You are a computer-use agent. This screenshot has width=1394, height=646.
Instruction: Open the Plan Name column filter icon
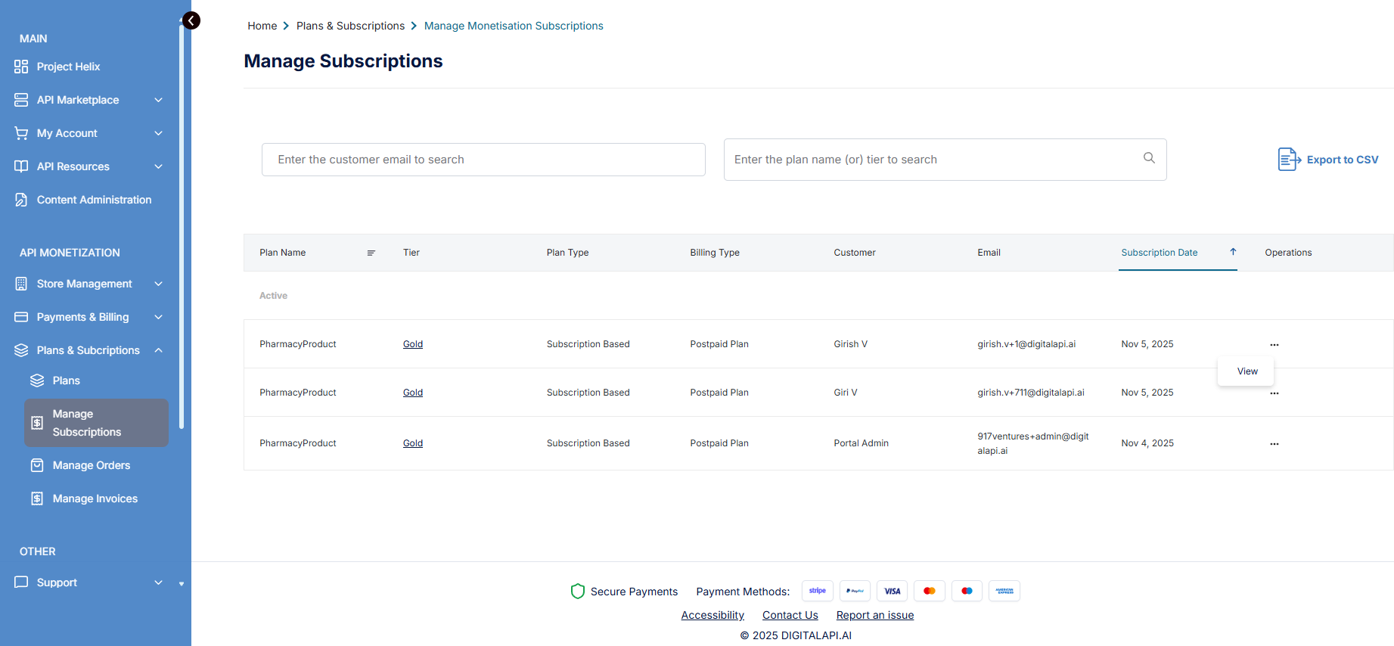(371, 253)
